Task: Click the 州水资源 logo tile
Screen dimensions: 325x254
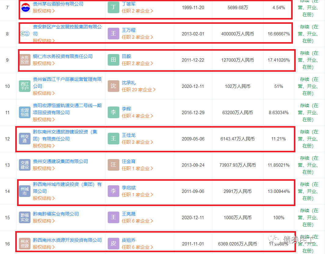Action: 25,244
